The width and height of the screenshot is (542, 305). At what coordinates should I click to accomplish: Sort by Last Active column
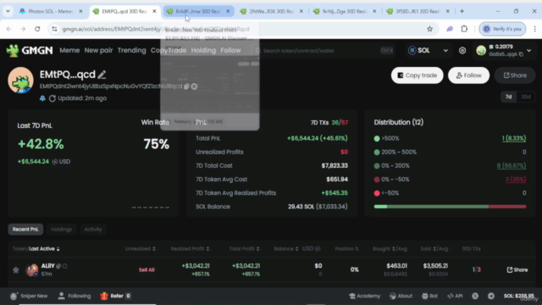point(44,248)
